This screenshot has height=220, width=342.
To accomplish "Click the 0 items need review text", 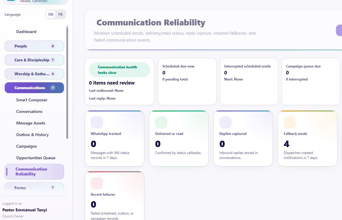I will [x=112, y=83].
